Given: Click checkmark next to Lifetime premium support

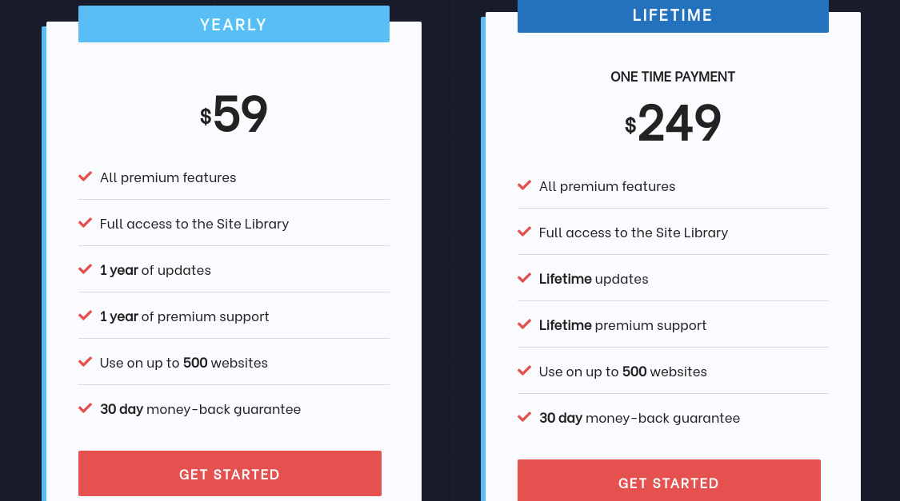Looking at the screenshot, I should [525, 325].
